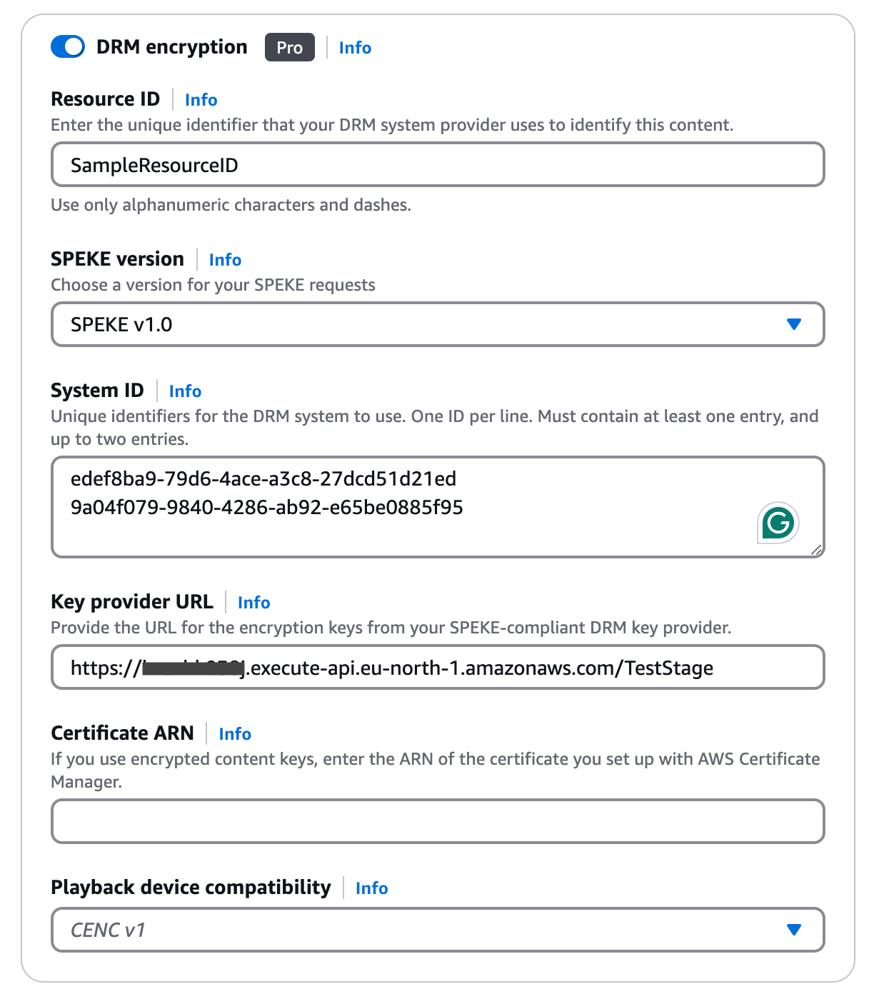
Task: Toggle DRM encryption off
Action: 66,47
